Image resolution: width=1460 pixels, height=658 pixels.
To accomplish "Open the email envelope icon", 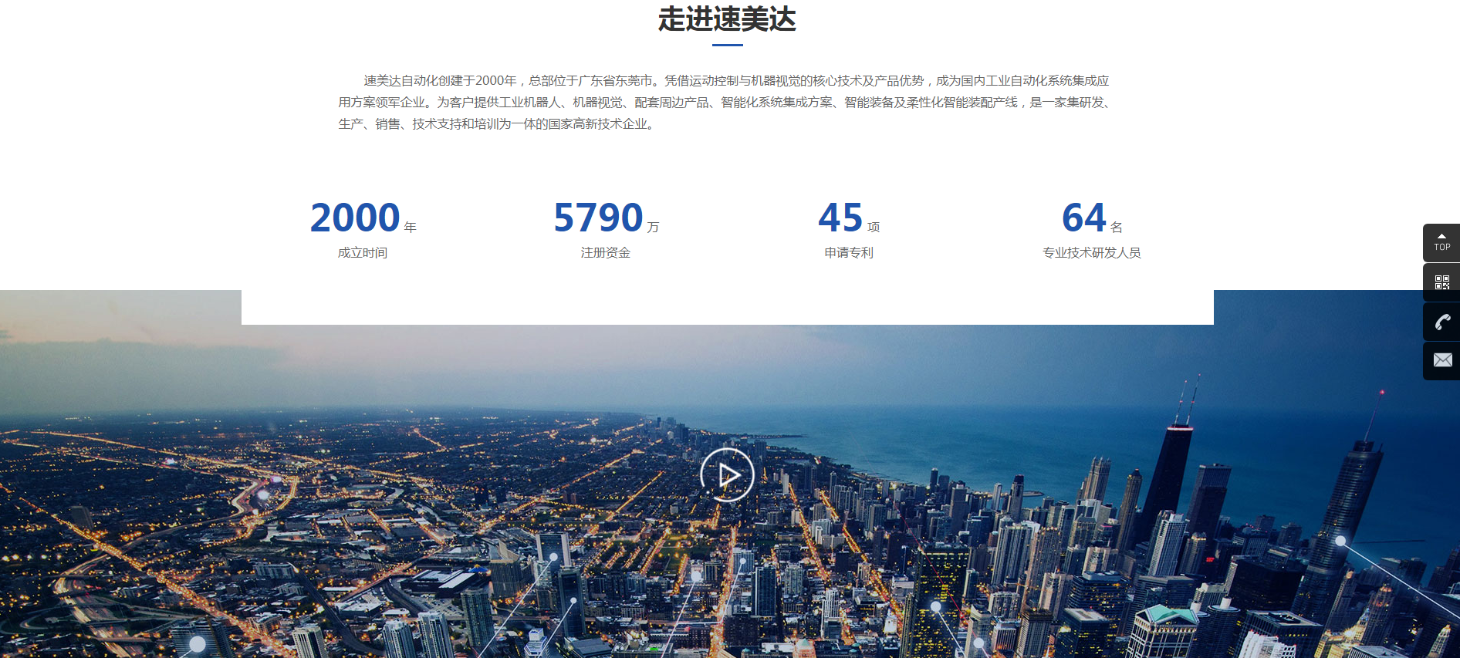I will pos(1441,360).
